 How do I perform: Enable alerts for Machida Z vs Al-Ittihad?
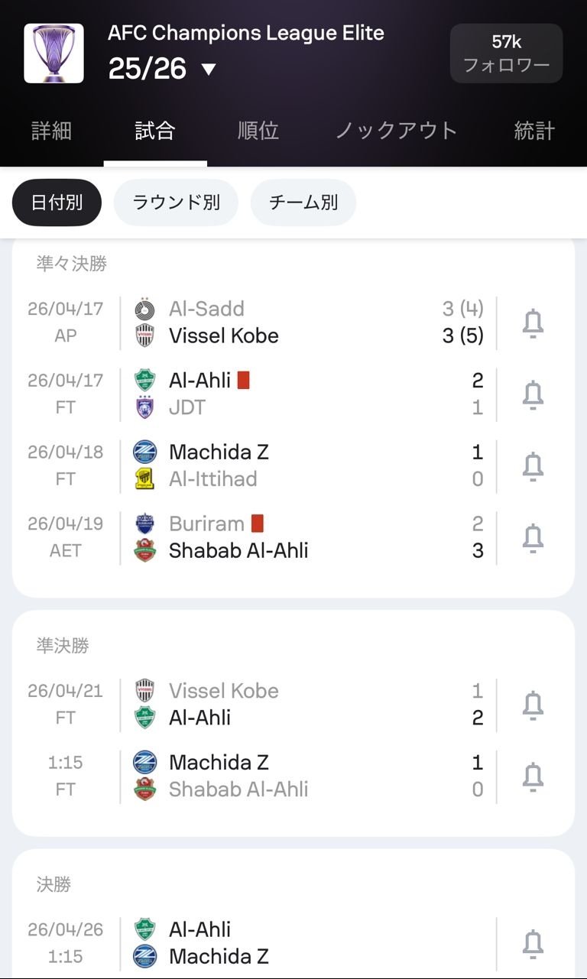click(x=533, y=465)
